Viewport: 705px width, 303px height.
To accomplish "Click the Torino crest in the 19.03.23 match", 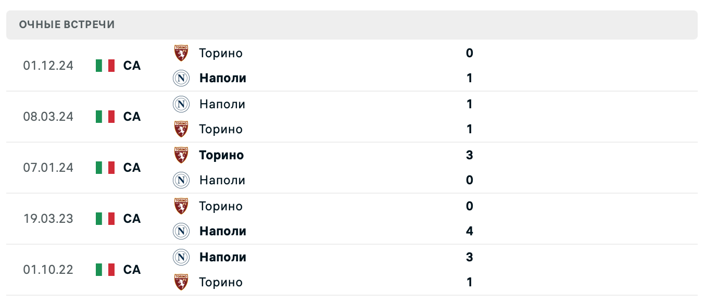I will pyautogui.click(x=181, y=206).
